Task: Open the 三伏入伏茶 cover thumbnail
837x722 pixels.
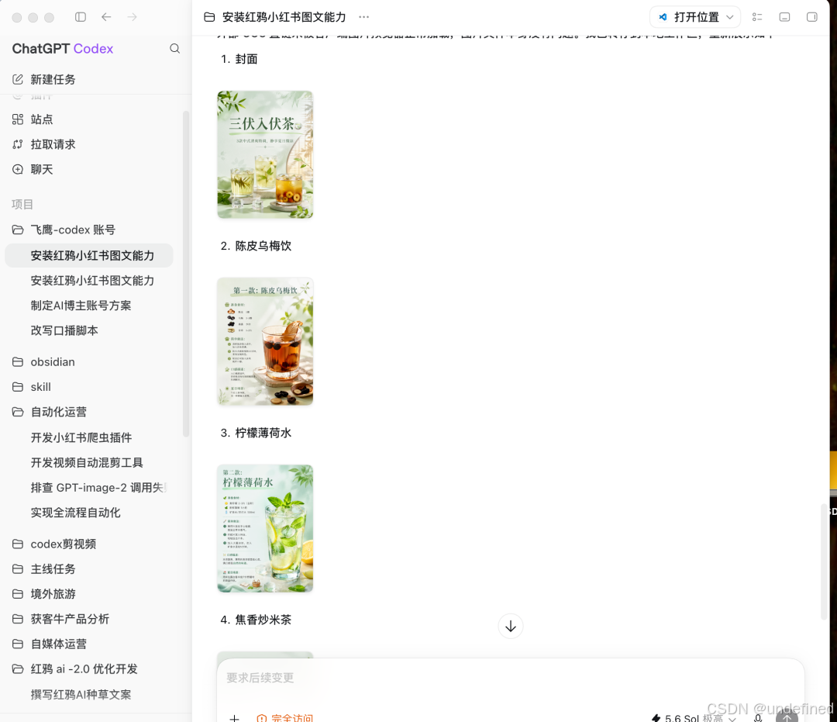Action: coord(265,154)
